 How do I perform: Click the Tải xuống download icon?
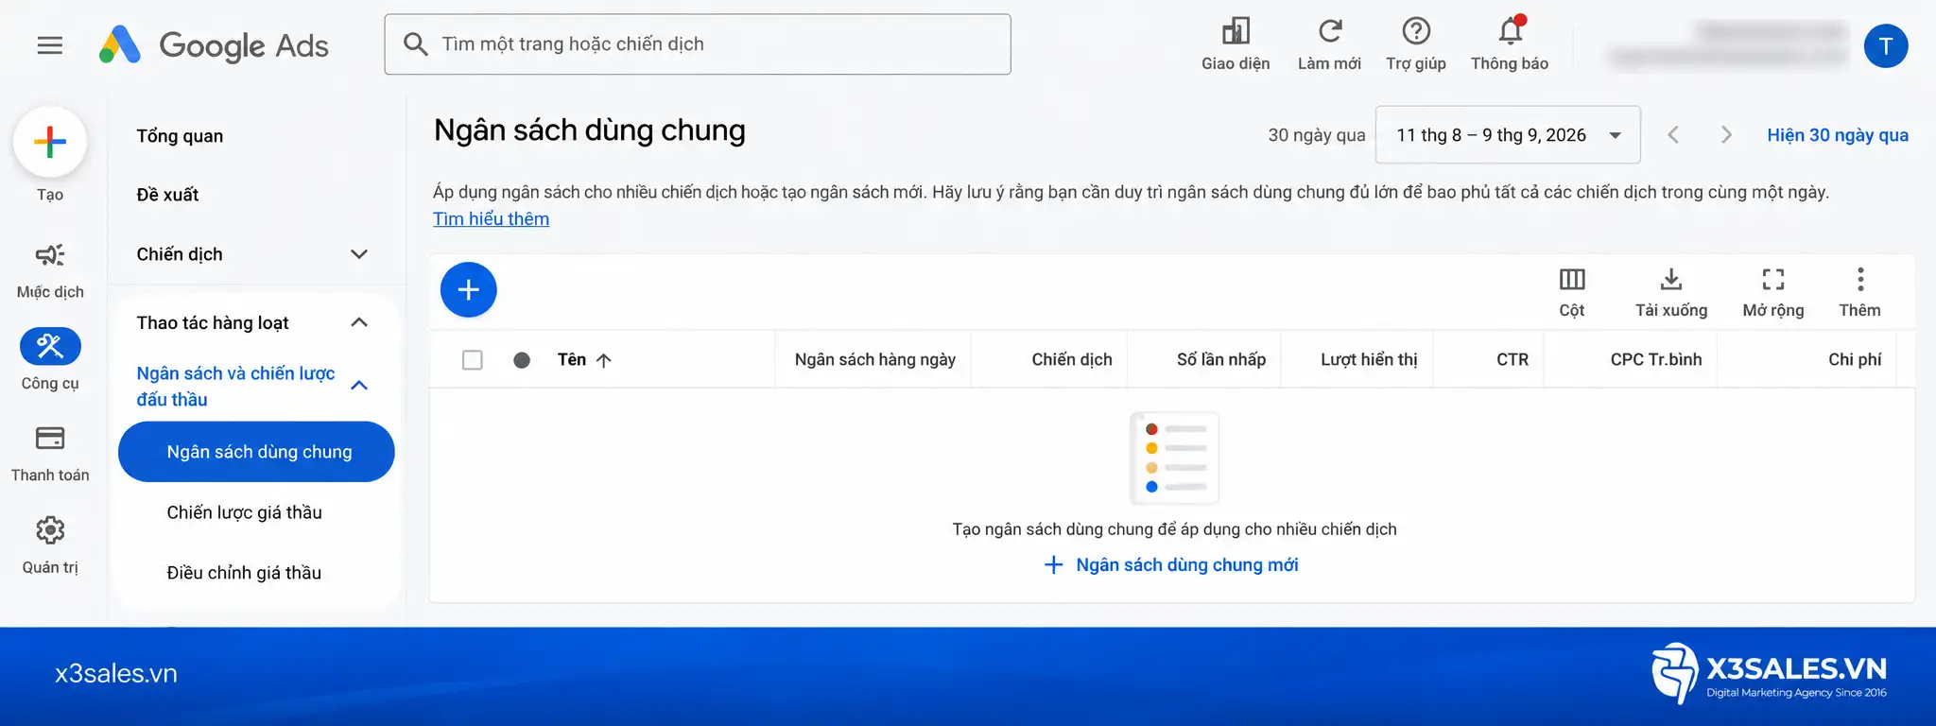click(x=1671, y=292)
